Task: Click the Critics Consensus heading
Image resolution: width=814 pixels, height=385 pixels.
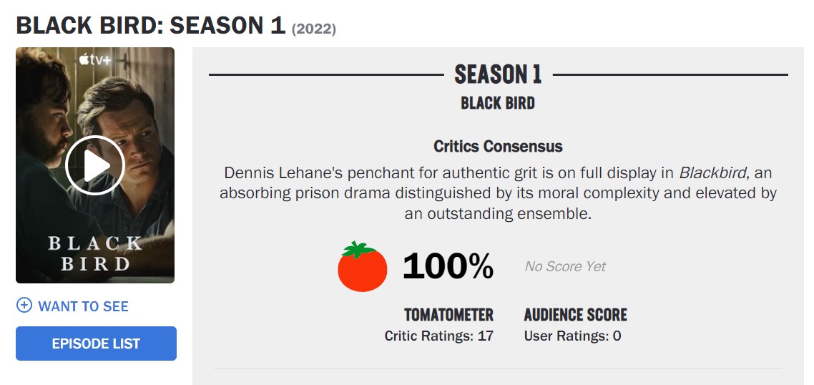Action: point(498,147)
